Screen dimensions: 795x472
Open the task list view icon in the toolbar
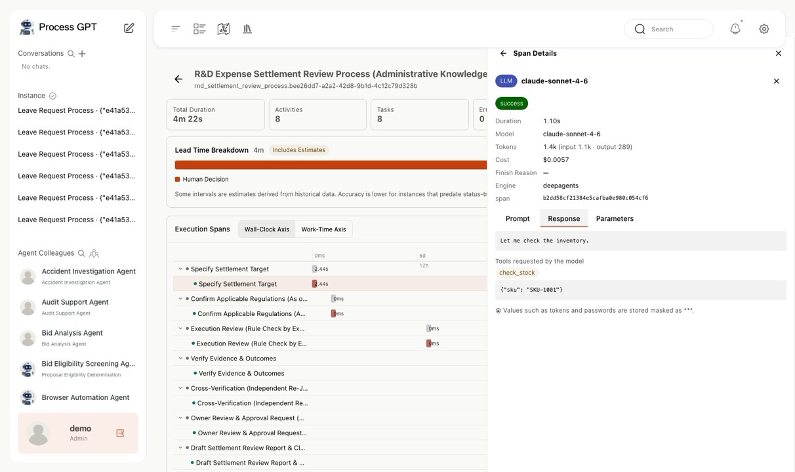pyautogui.click(x=199, y=29)
